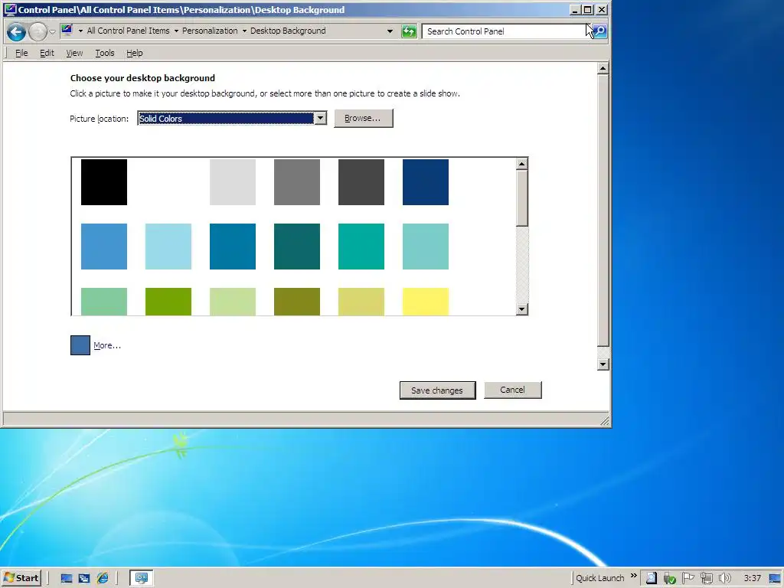Click Save changes button
Screen dimensions: 784x588
(x=437, y=390)
